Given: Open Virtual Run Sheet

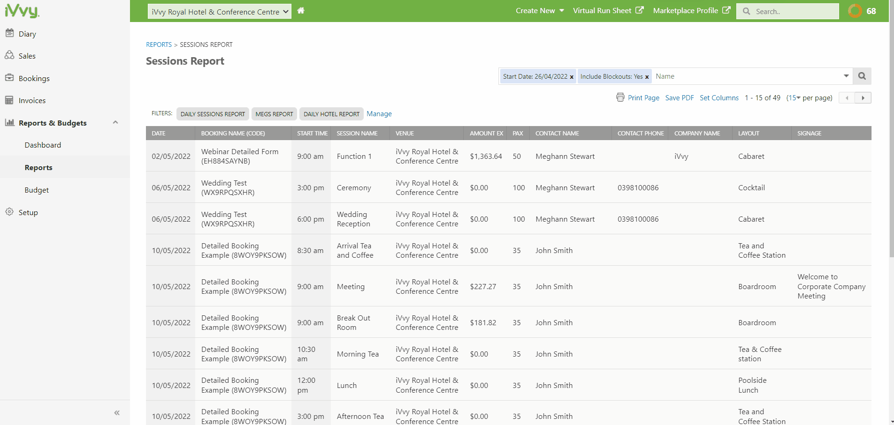Looking at the screenshot, I should pyautogui.click(x=602, y=10).
